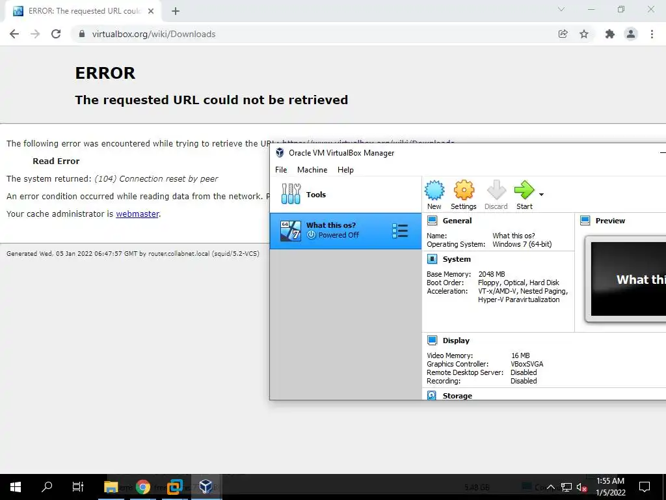This screenshot has width=666, height=500.
Task: Go back in Chrome browser
Action: 14,34
